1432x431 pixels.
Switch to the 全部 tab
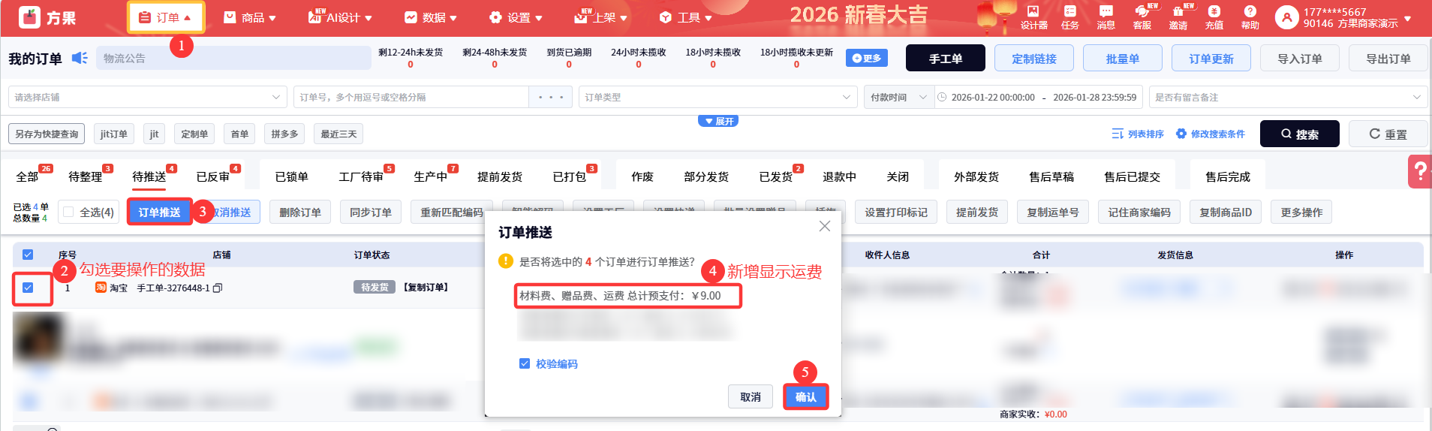27,176
